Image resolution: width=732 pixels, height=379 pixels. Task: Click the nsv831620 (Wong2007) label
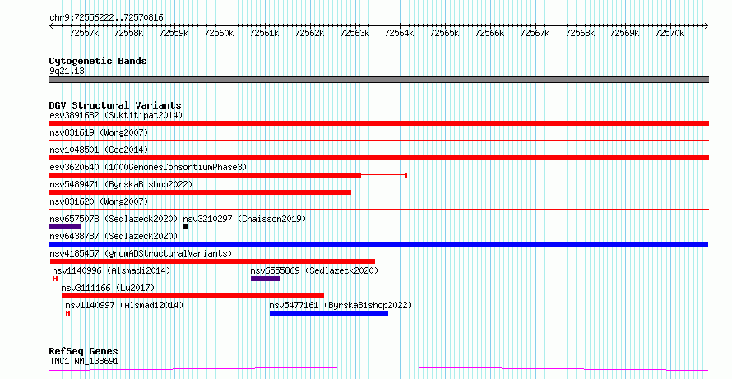pos(99,201)
